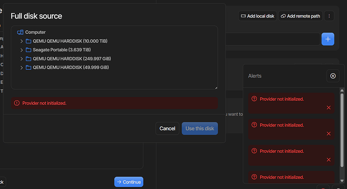Click folder icon of 249.997 GiB disk
The width and height of the screenshot is (347, 189).
pos(28,58)
